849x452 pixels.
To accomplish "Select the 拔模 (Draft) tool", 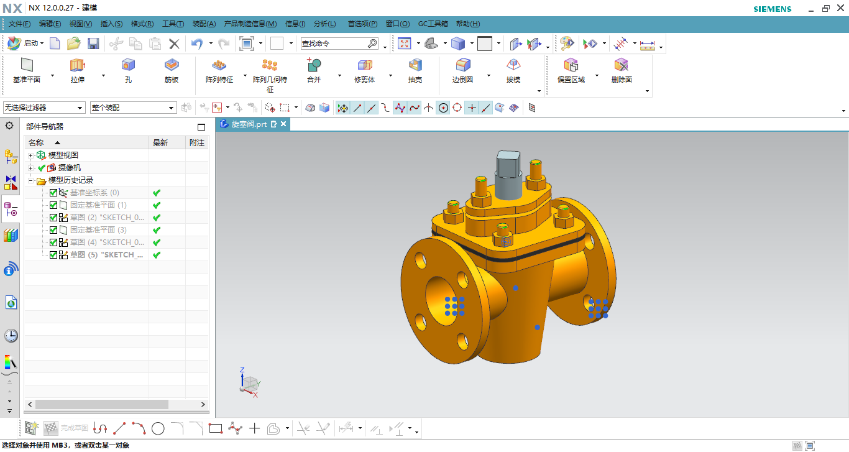I will point(513,65).
